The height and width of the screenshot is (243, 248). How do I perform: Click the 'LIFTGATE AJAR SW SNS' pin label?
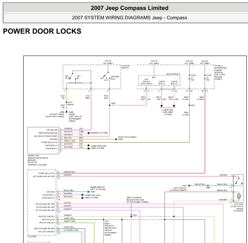click(x=44, y=176)
